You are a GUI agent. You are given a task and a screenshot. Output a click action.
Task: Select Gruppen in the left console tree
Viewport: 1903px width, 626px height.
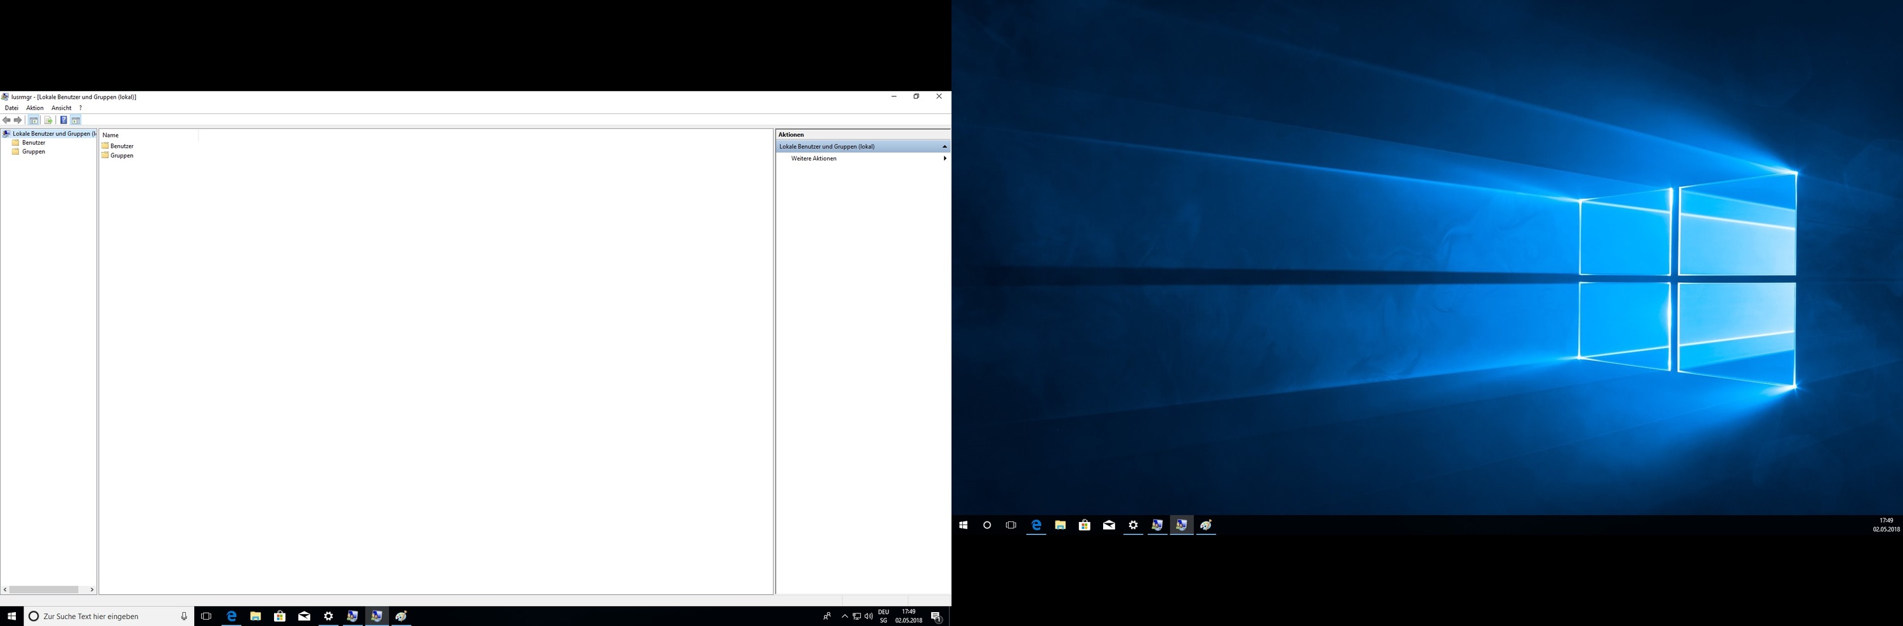29,151
